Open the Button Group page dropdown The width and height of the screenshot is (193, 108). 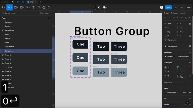click(45, 13)
